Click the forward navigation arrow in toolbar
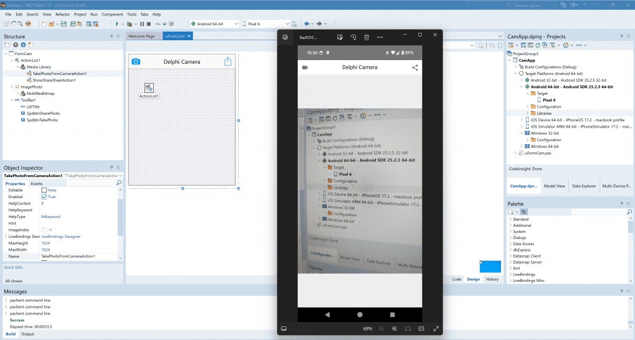 319,24
